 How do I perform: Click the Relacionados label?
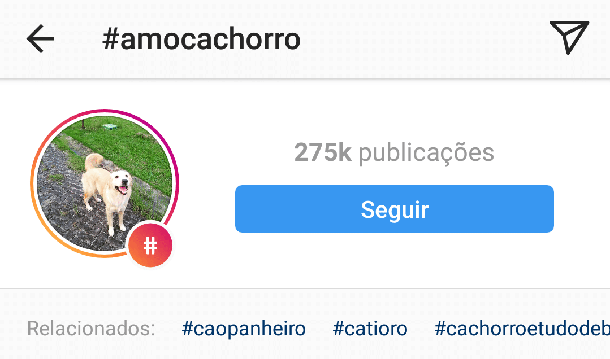[x=91, y=329]
